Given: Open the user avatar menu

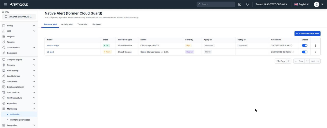Looking at the screenshot, I should pyautogui.click(x=317, y=4).
